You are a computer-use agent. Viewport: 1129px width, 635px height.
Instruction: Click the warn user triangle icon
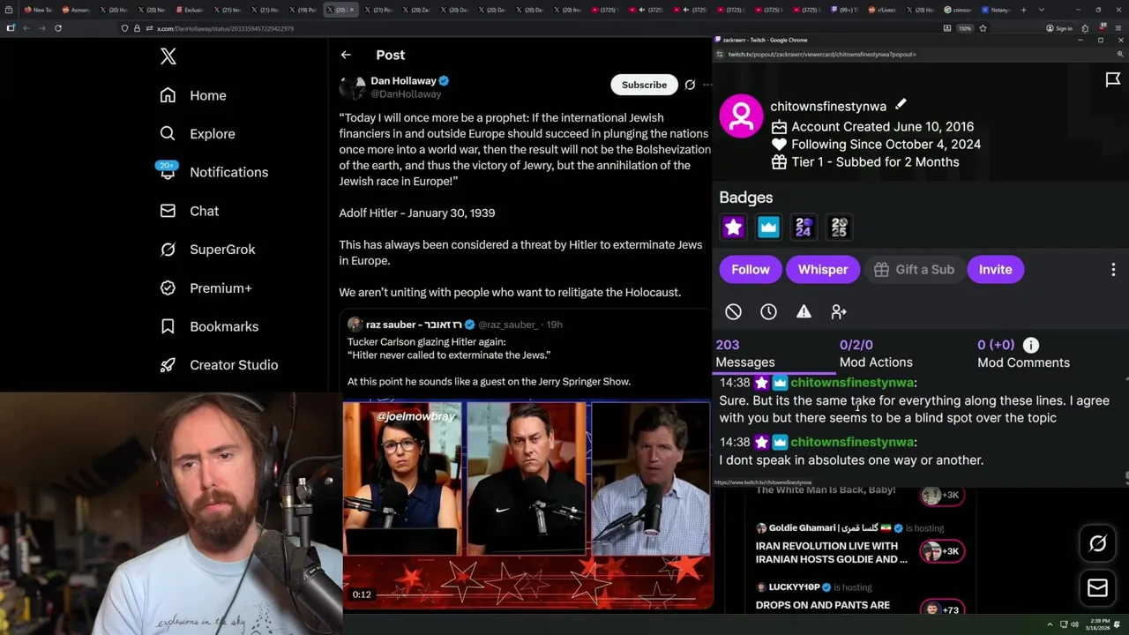pos(804,311)
